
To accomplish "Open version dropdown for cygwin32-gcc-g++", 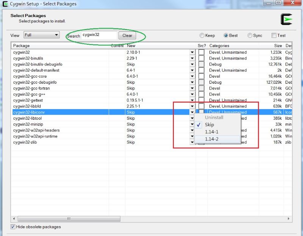I will (192, 94).
